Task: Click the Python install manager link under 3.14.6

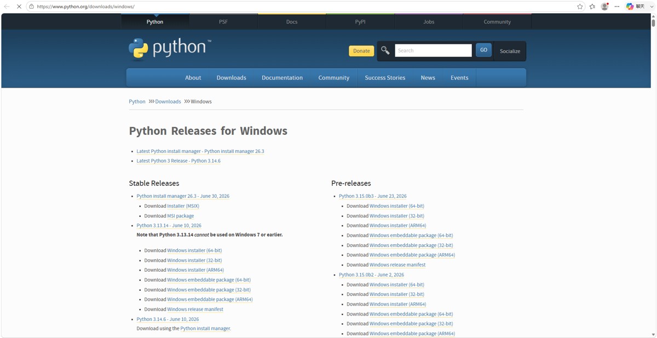Action: coord(205,329)
